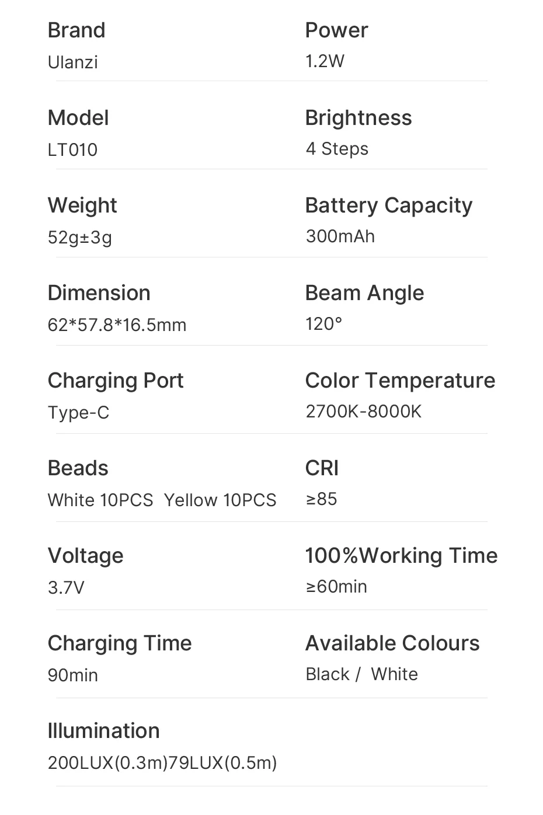Click the 90min charging time value
This screenshot has width=543, height=815.
click(72, 675)
